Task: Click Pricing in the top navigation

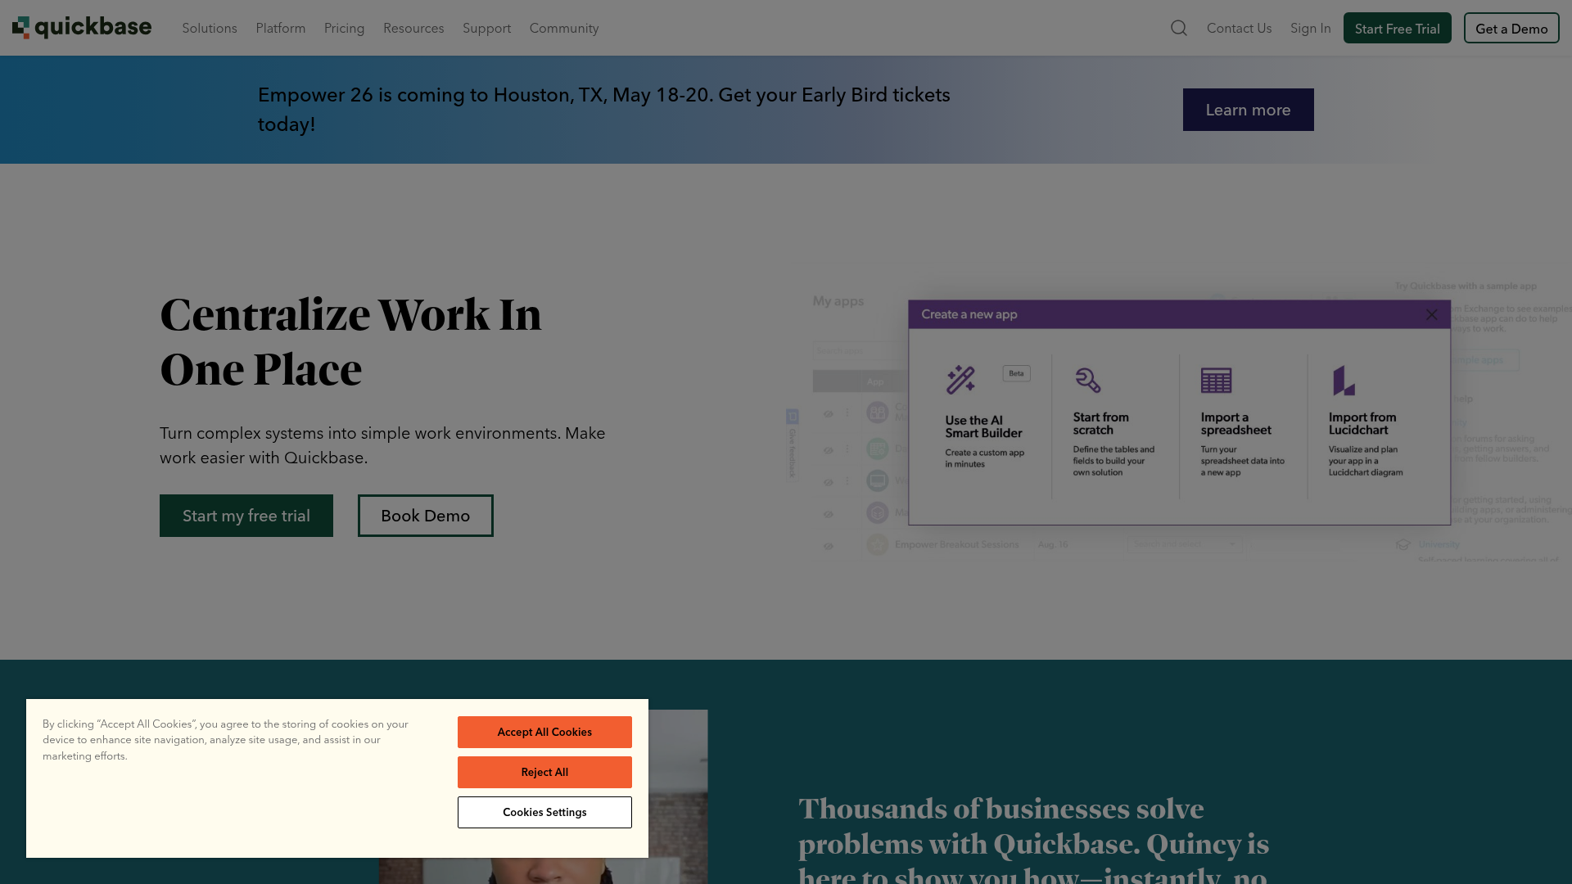Action: (344, 28)
